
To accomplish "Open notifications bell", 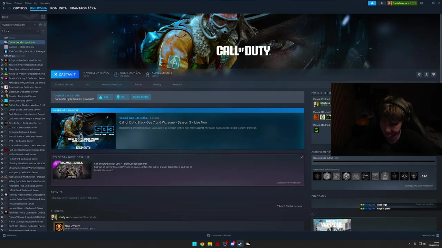I will tap(382, 3).
